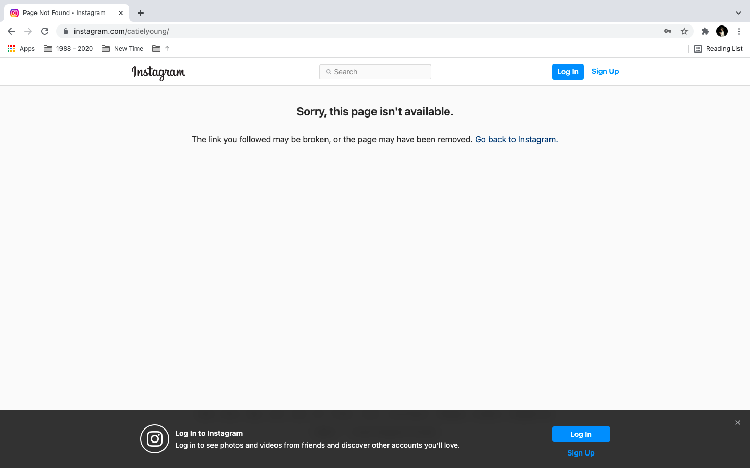The width and height of the screenshot is (750, 468).
Task: Click the header Log In button
Action: (568, 72)
